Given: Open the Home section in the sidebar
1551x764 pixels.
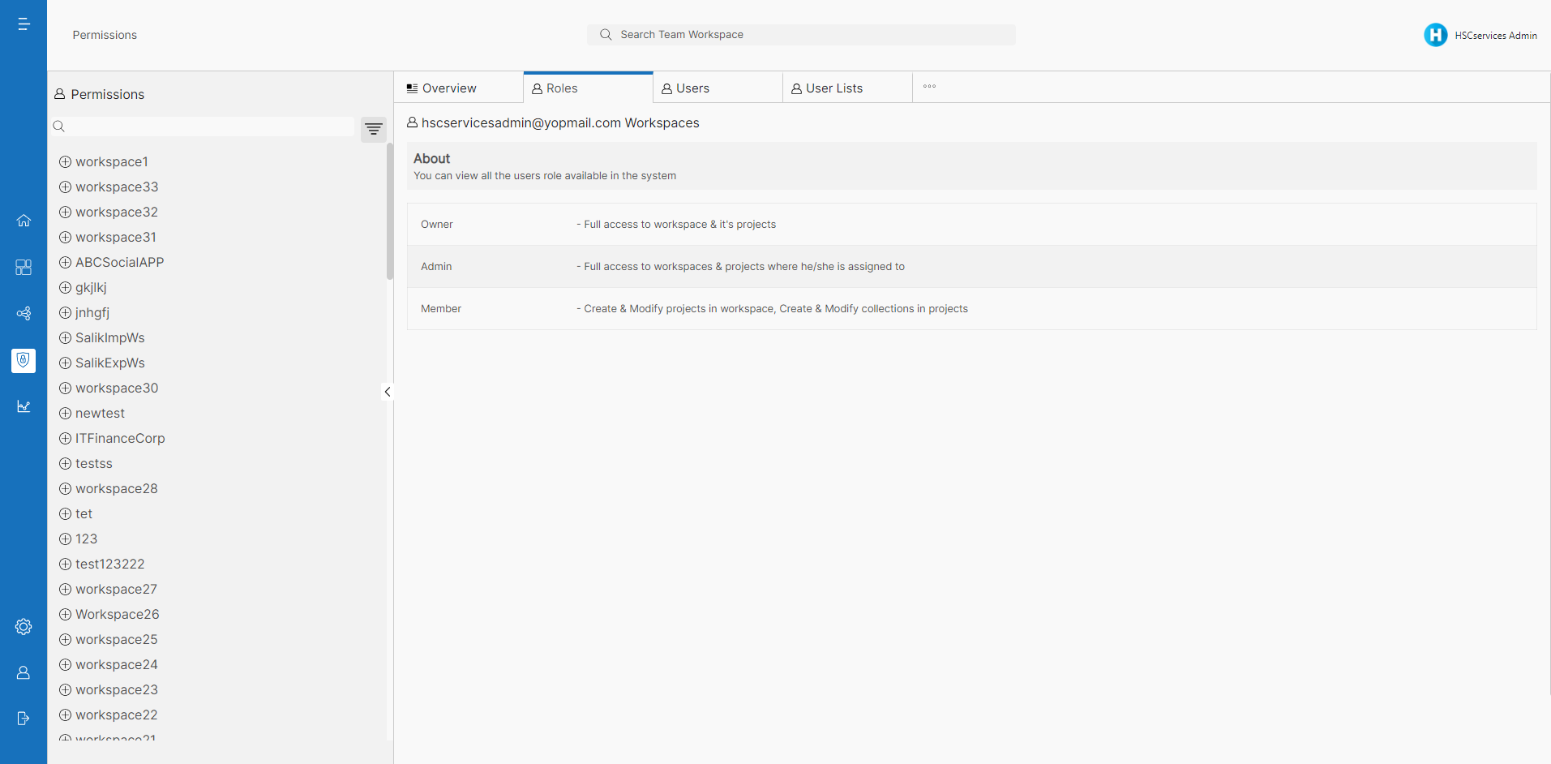Looking at the screenshot, I should (x=24, y=220).
